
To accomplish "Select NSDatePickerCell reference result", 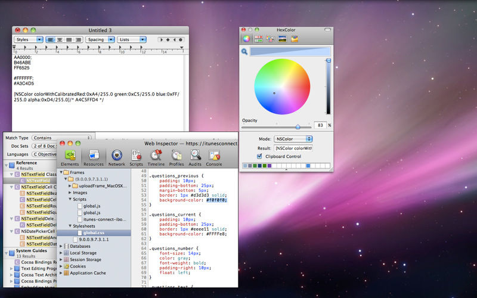I will [35, 231].
